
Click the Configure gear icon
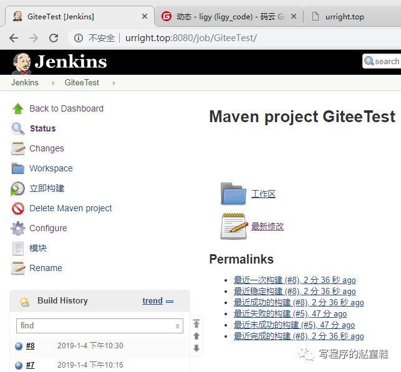(x=18, y=228)
